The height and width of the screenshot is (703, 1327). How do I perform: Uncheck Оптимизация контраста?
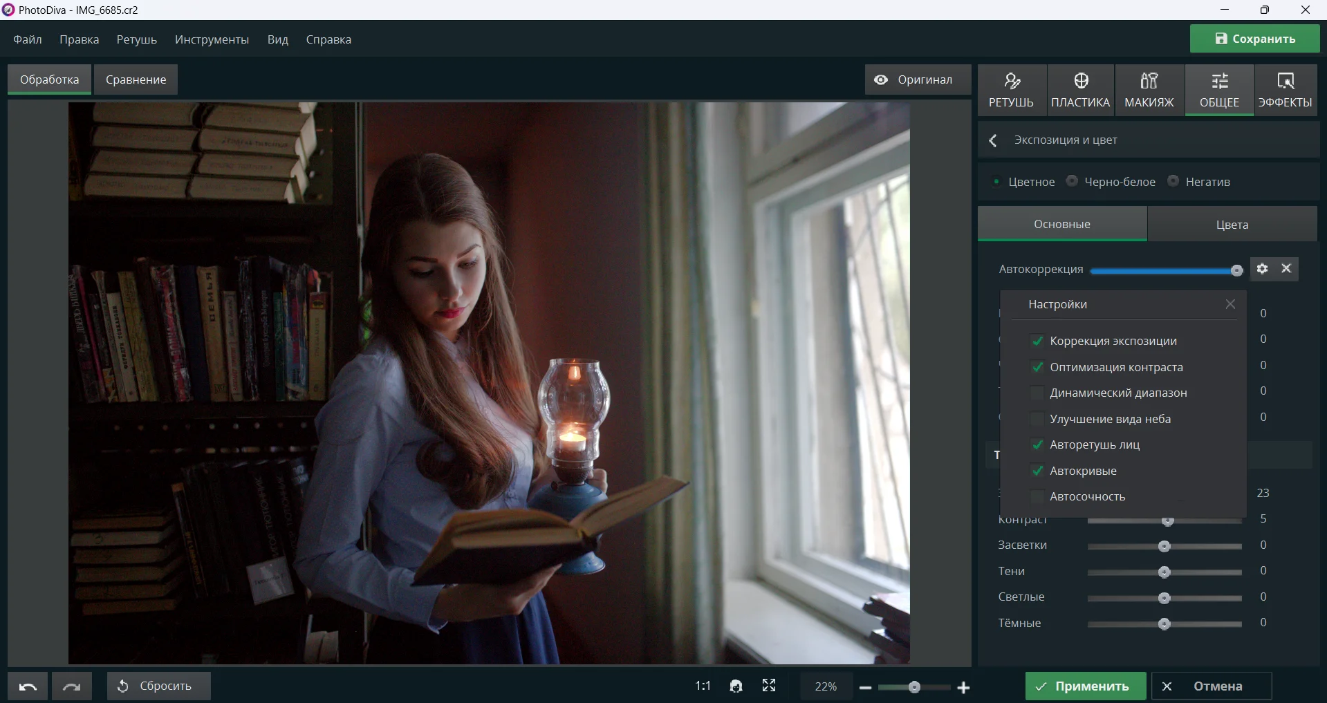pos(1037,367)
